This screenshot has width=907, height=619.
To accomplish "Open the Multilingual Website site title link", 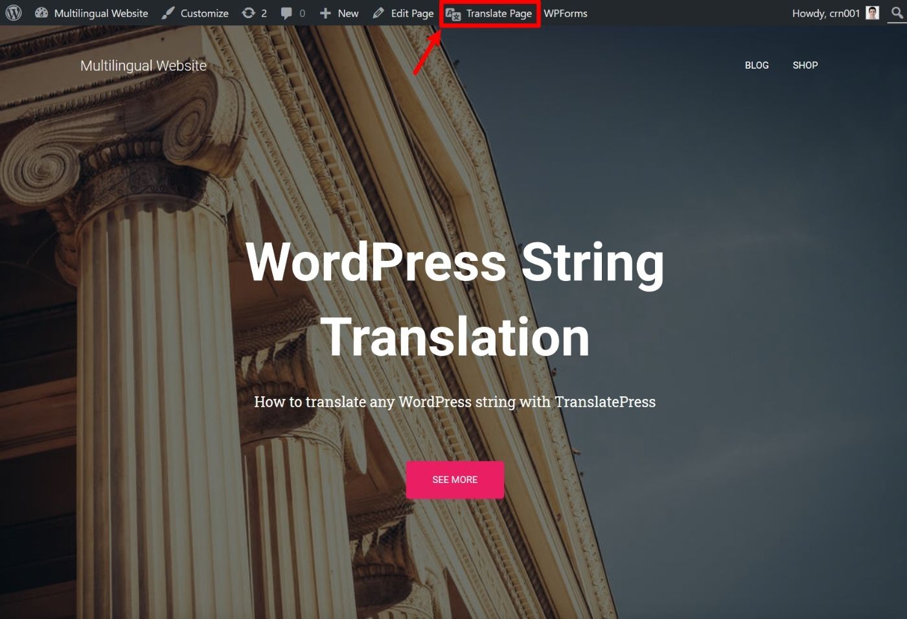I will 143,65.
